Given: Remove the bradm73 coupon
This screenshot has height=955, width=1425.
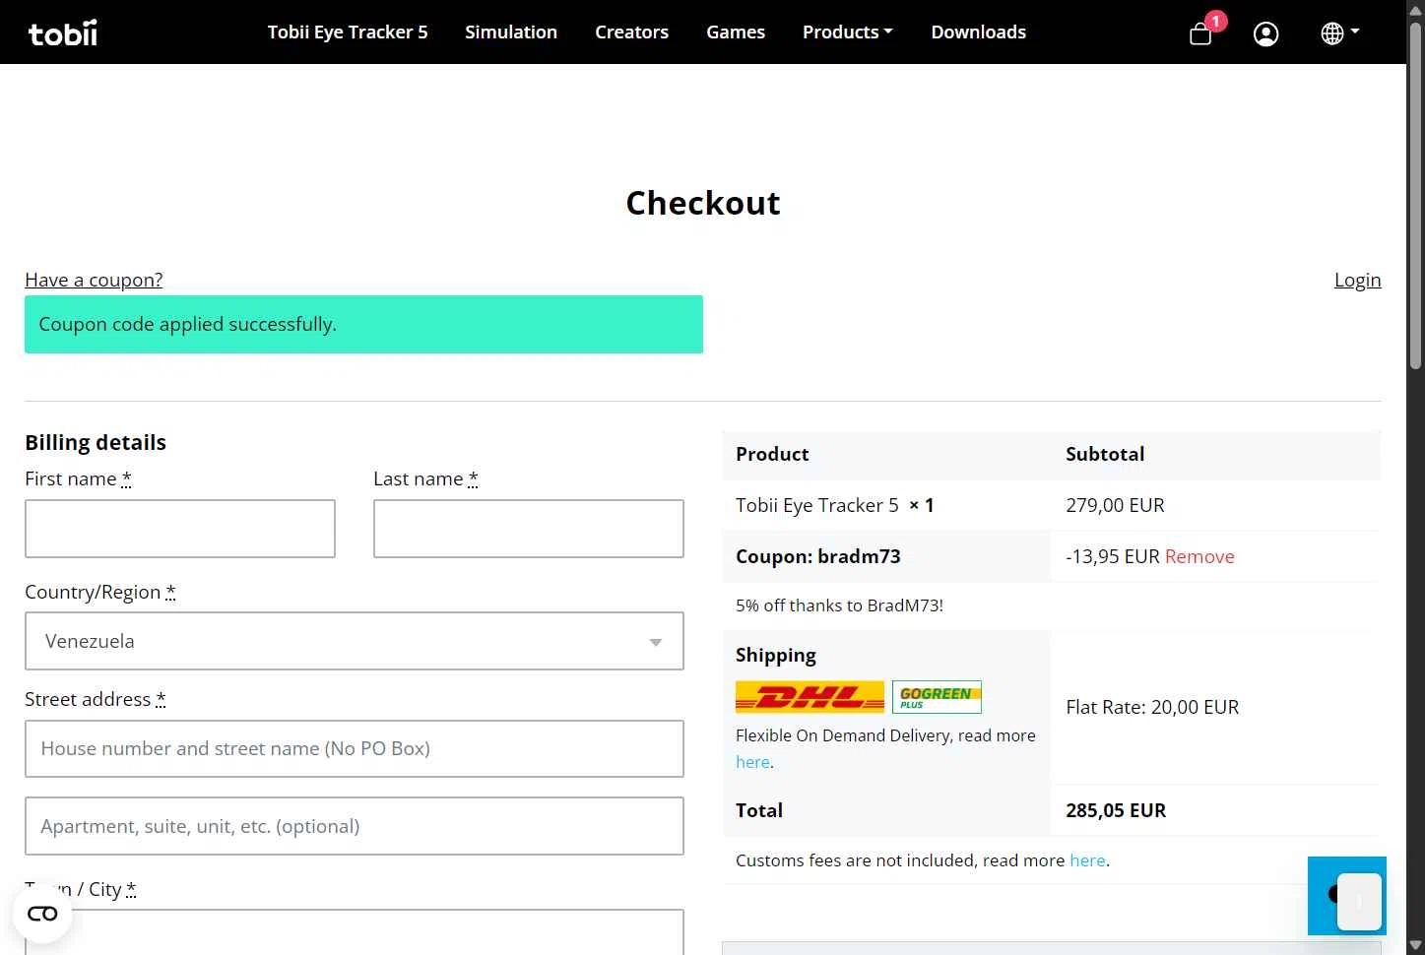Looking at the screenshot, I should point(1199,556).
